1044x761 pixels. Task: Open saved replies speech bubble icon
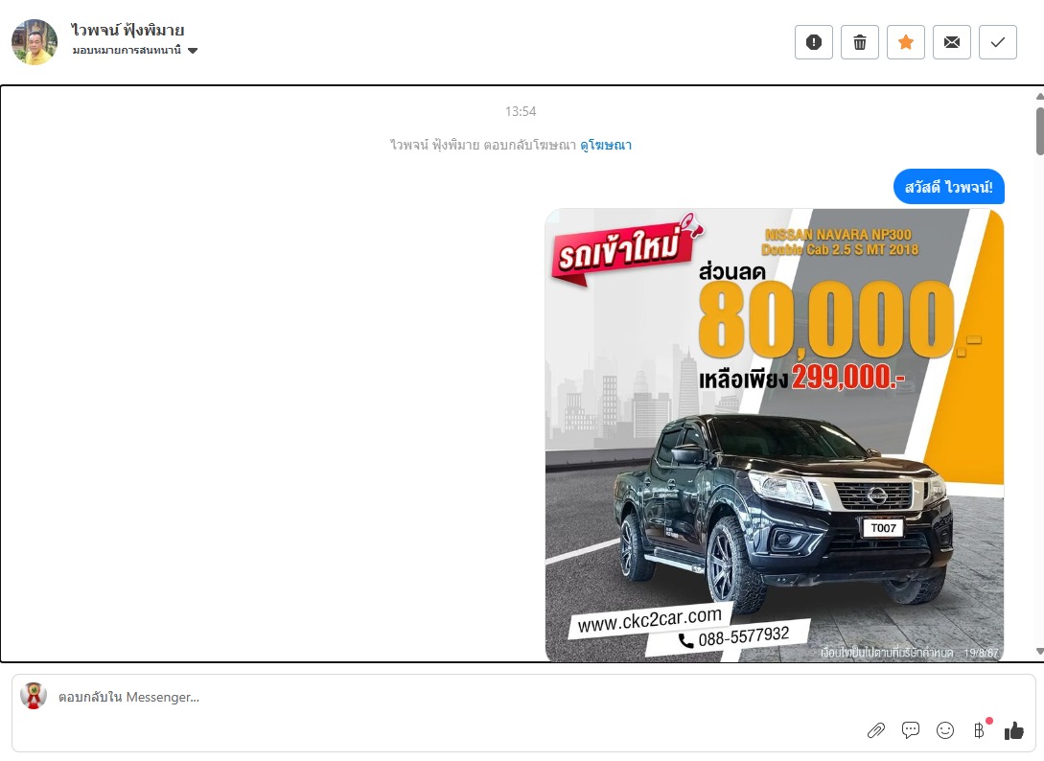click(x=911, y=730)
